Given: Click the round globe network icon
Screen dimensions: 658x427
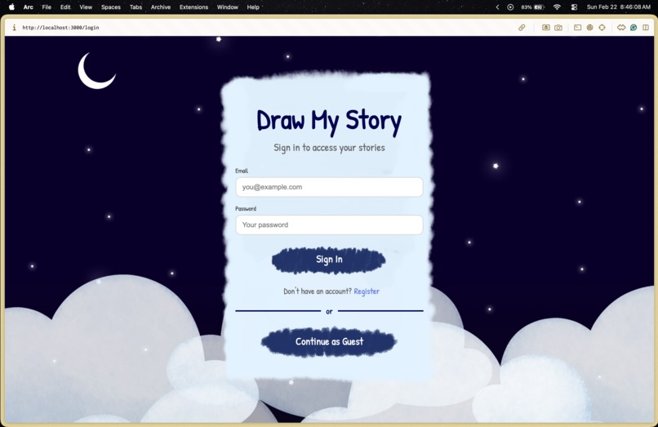Looking at the screenshot, I should pyautogui.click(x=589, y=27).
